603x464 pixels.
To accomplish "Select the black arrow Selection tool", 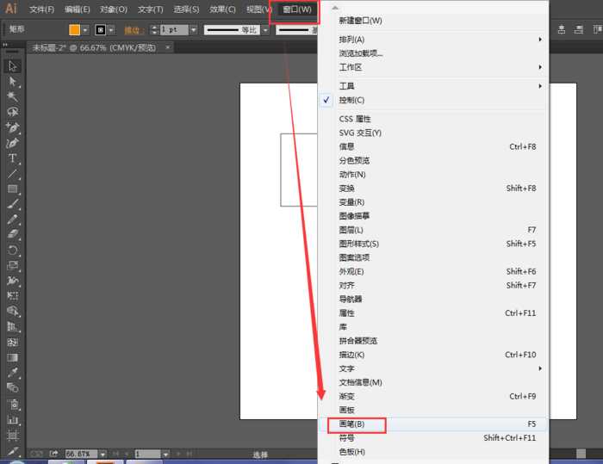I will (x=13, y=66).
